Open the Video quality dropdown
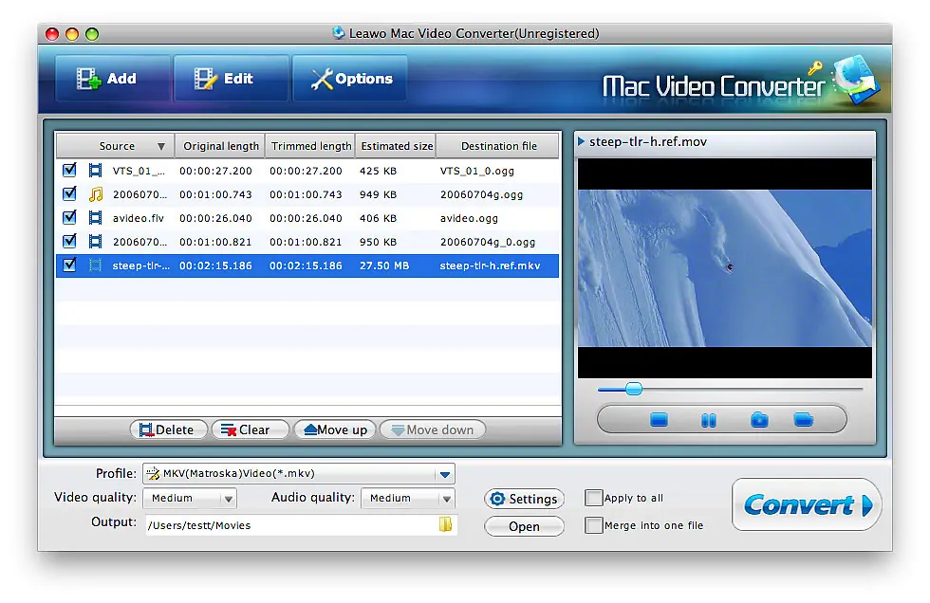The height and width of the screenshot is (603, 930). coord(190,498)
